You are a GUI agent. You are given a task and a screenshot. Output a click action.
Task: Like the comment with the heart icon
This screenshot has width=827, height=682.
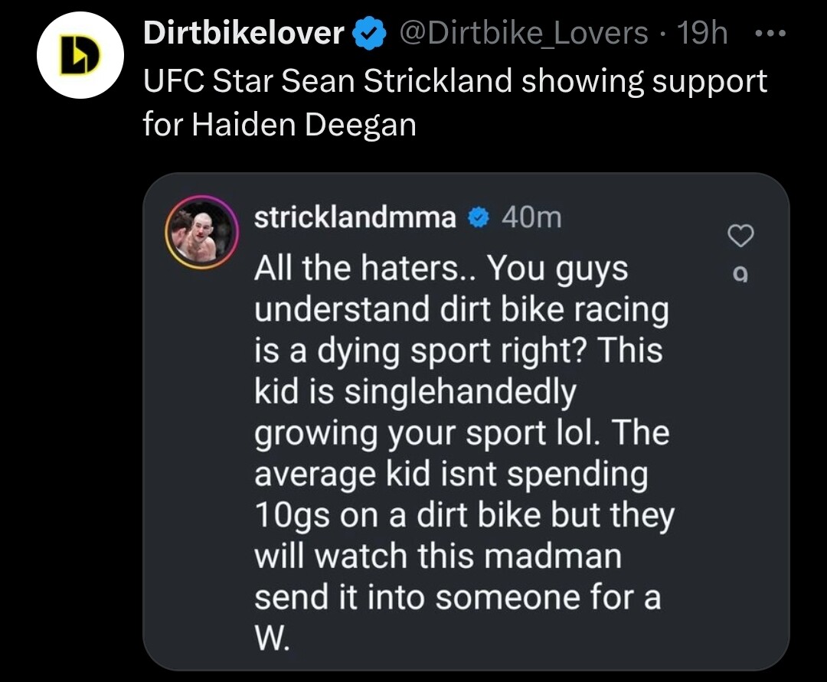point(739,237)
